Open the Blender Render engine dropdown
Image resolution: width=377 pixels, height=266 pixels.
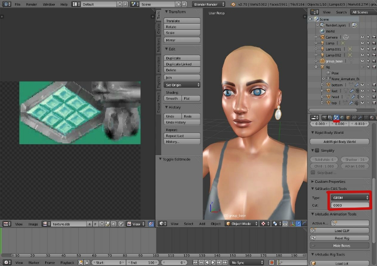[208, 4]
